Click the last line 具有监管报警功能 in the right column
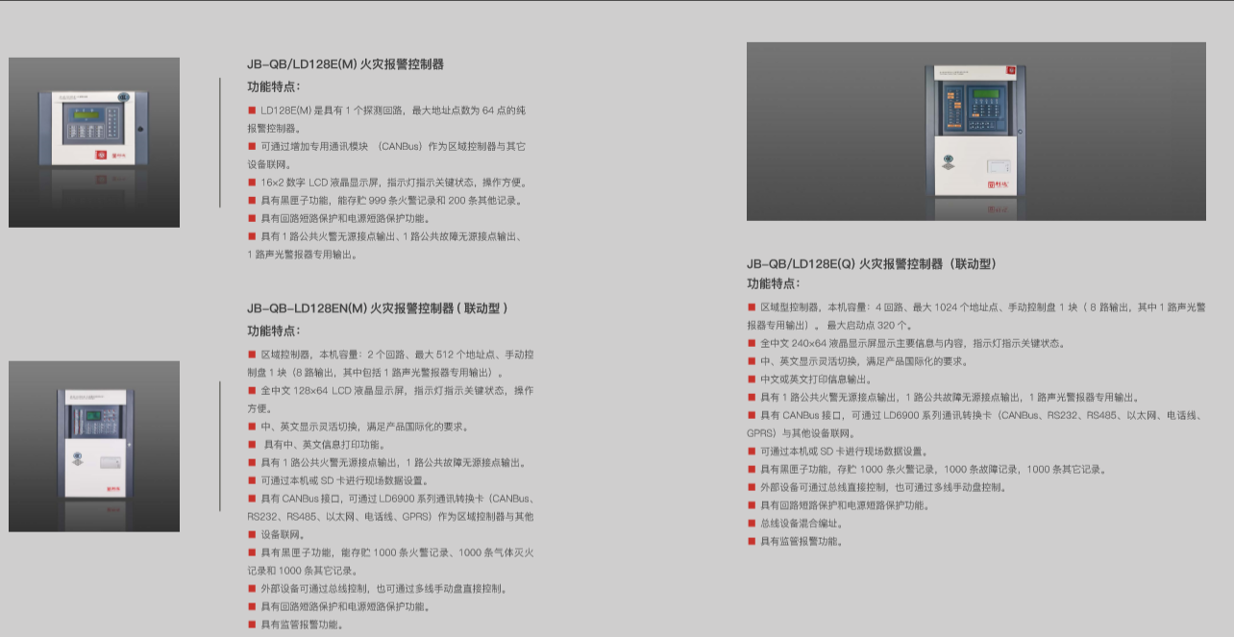The image size is (1234, 637). pos(802,542)
